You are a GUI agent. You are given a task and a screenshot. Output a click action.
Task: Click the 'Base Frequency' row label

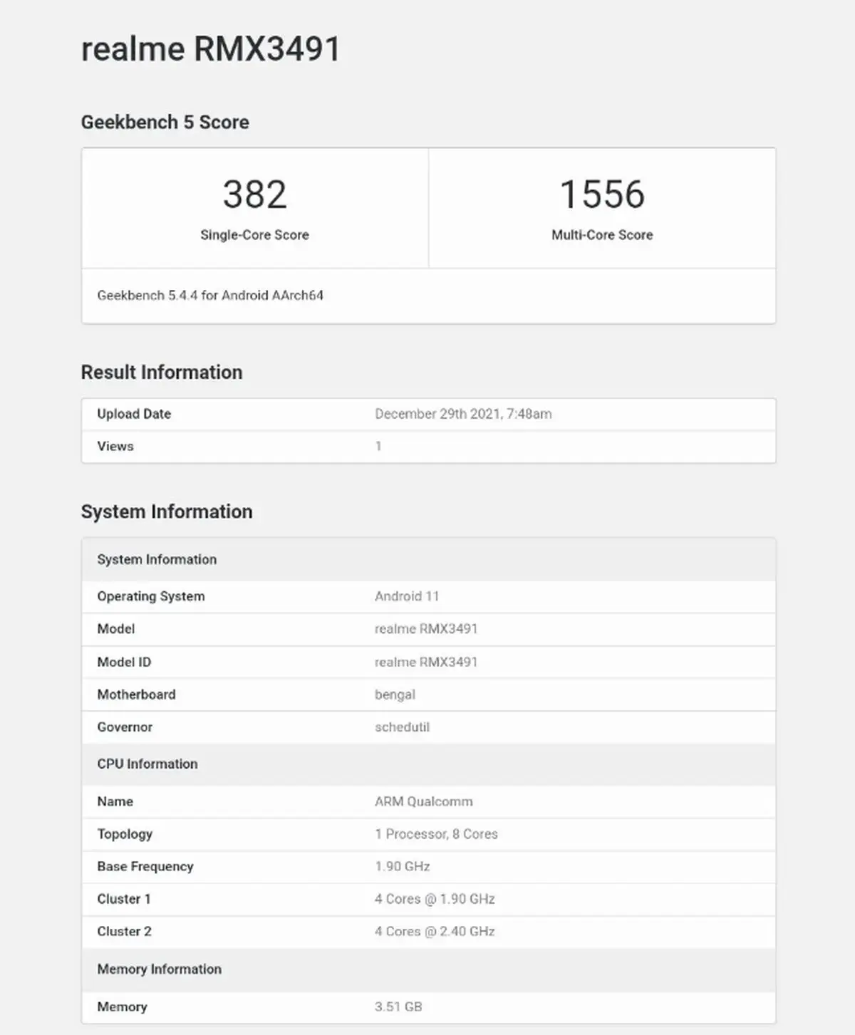pos(145,867)
